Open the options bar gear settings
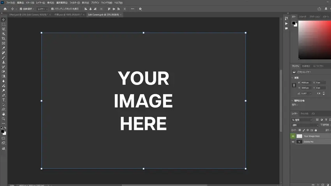Viewport: 331px width, 186px height. click(140, 9)
